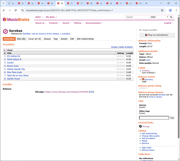The width and height of the screenshot is (180, 161).
Task: Bookmark this page with the star icon
Action: point(162,10)
